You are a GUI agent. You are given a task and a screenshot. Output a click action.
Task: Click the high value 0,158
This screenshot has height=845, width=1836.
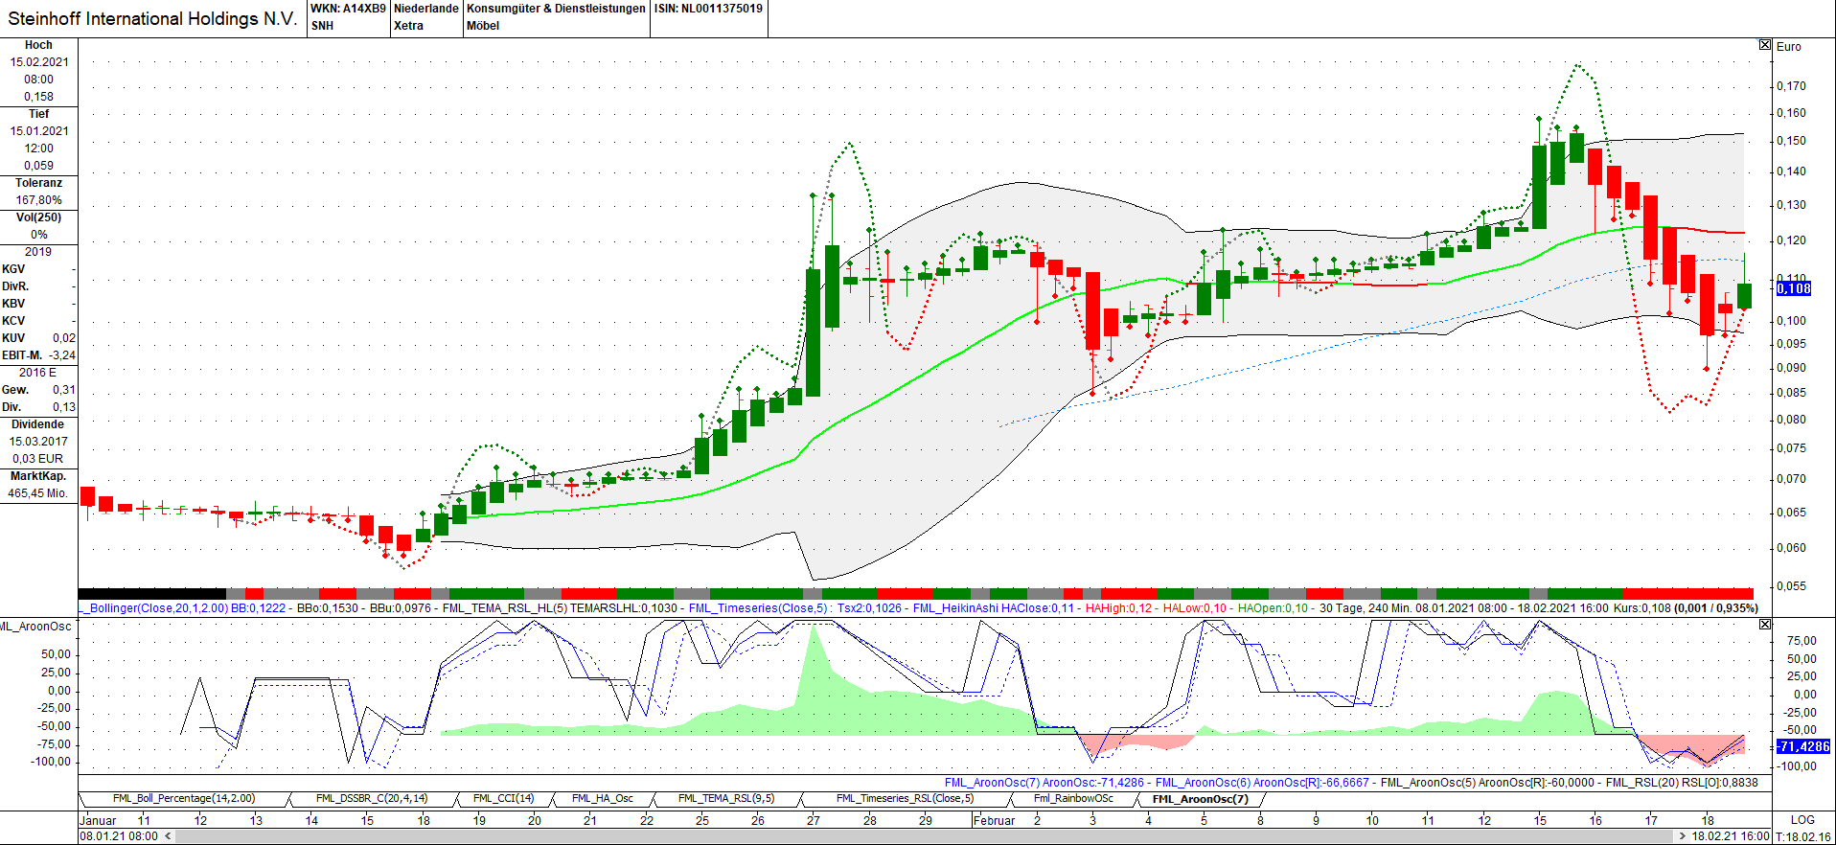pos(39,97)
